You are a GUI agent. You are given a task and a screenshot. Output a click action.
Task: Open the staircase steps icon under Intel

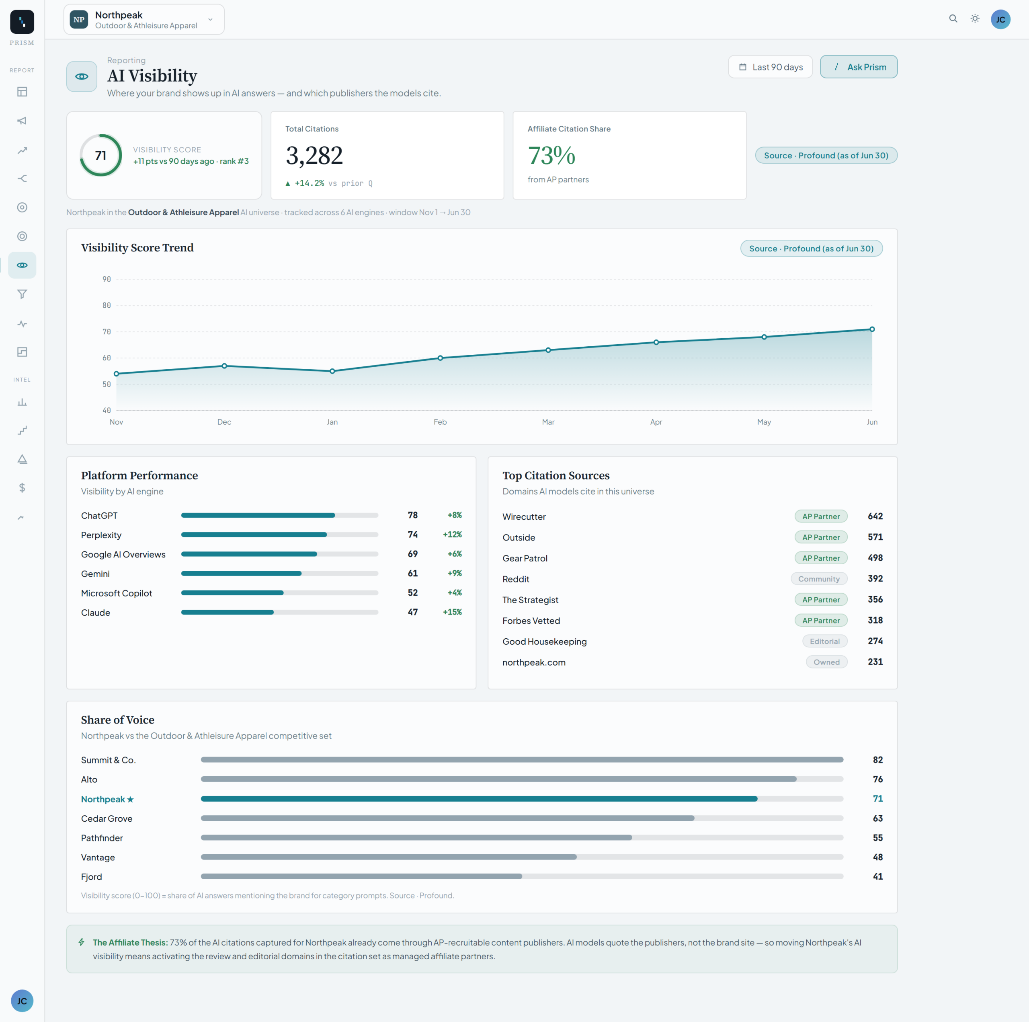22,430
